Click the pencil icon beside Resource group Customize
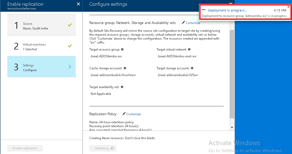Image resolution: width=292 pixels, height=154 pixels. tap(183, 22)
